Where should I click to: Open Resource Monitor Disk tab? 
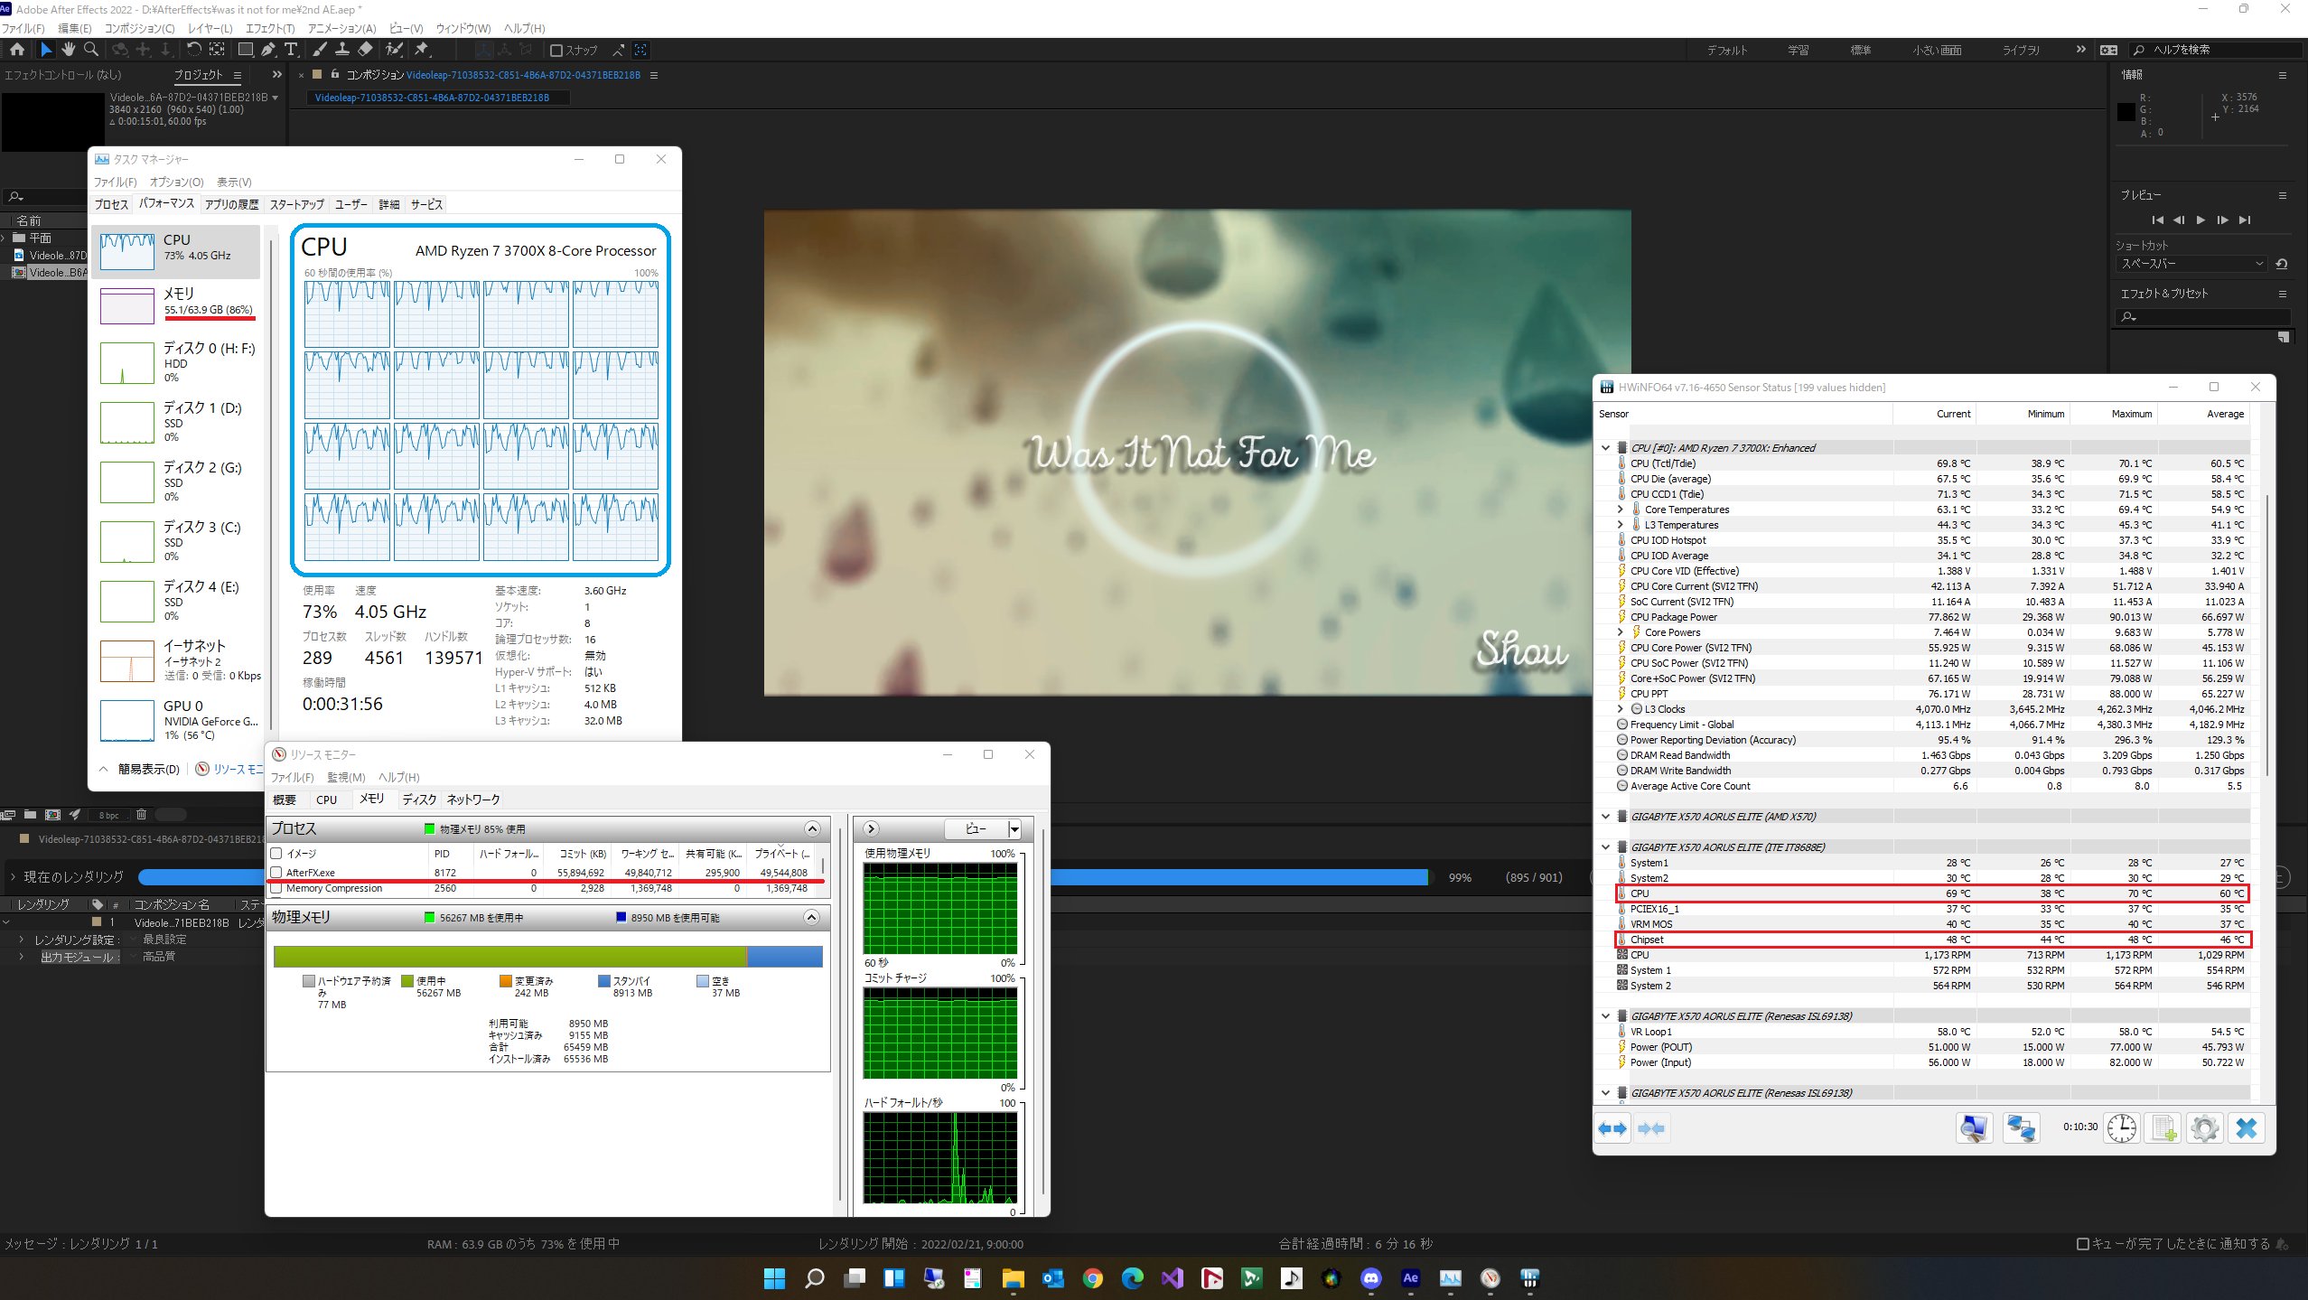pyautogui.click(x=419, y=800)
